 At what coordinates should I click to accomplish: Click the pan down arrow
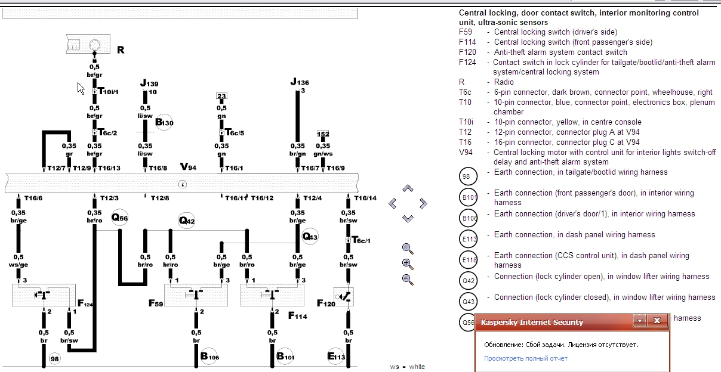click(x=408, y=219)
